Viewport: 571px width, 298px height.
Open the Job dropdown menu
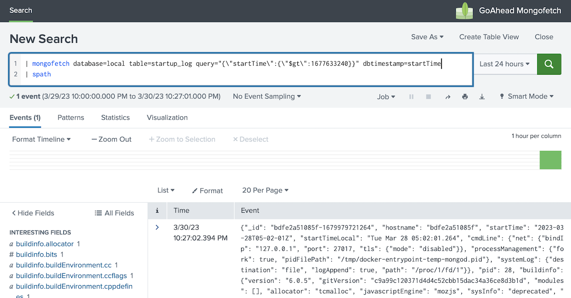[x=386, y=97]
